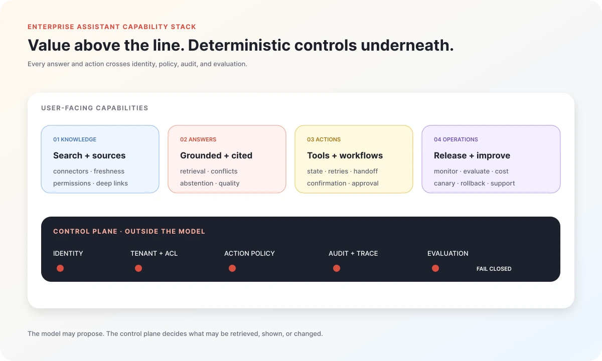The width and height of the screenshot is (602, 361).
Task: Click the red dot under ACTION POLICY
Action: pos(232,268)
